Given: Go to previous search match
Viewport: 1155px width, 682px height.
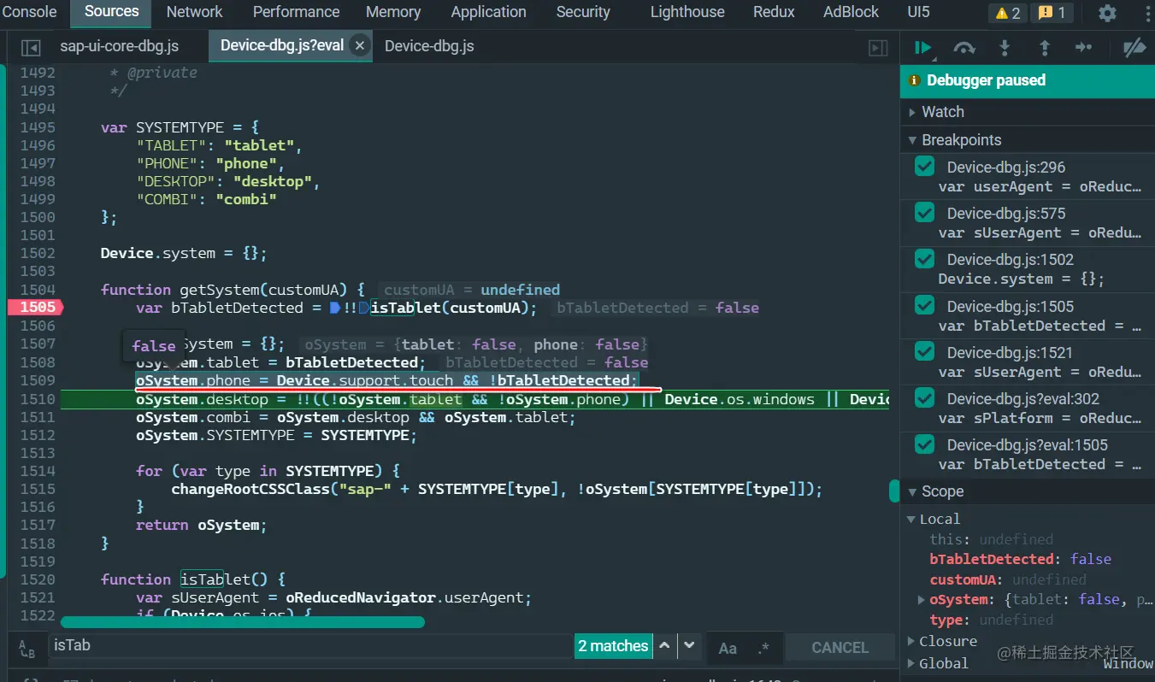Looking at the screenshot, I should (x=664, y=646).
